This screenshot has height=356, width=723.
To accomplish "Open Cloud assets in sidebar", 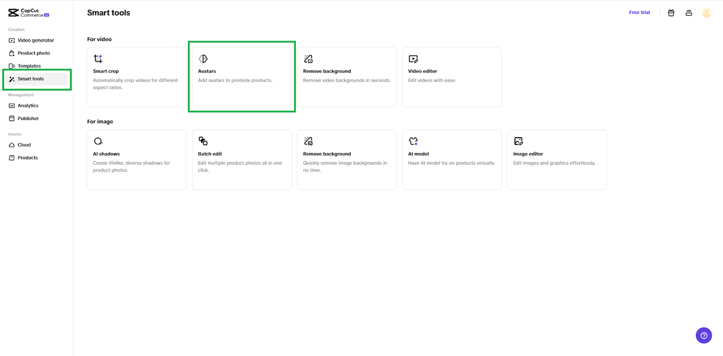I will tap(24, 145).
